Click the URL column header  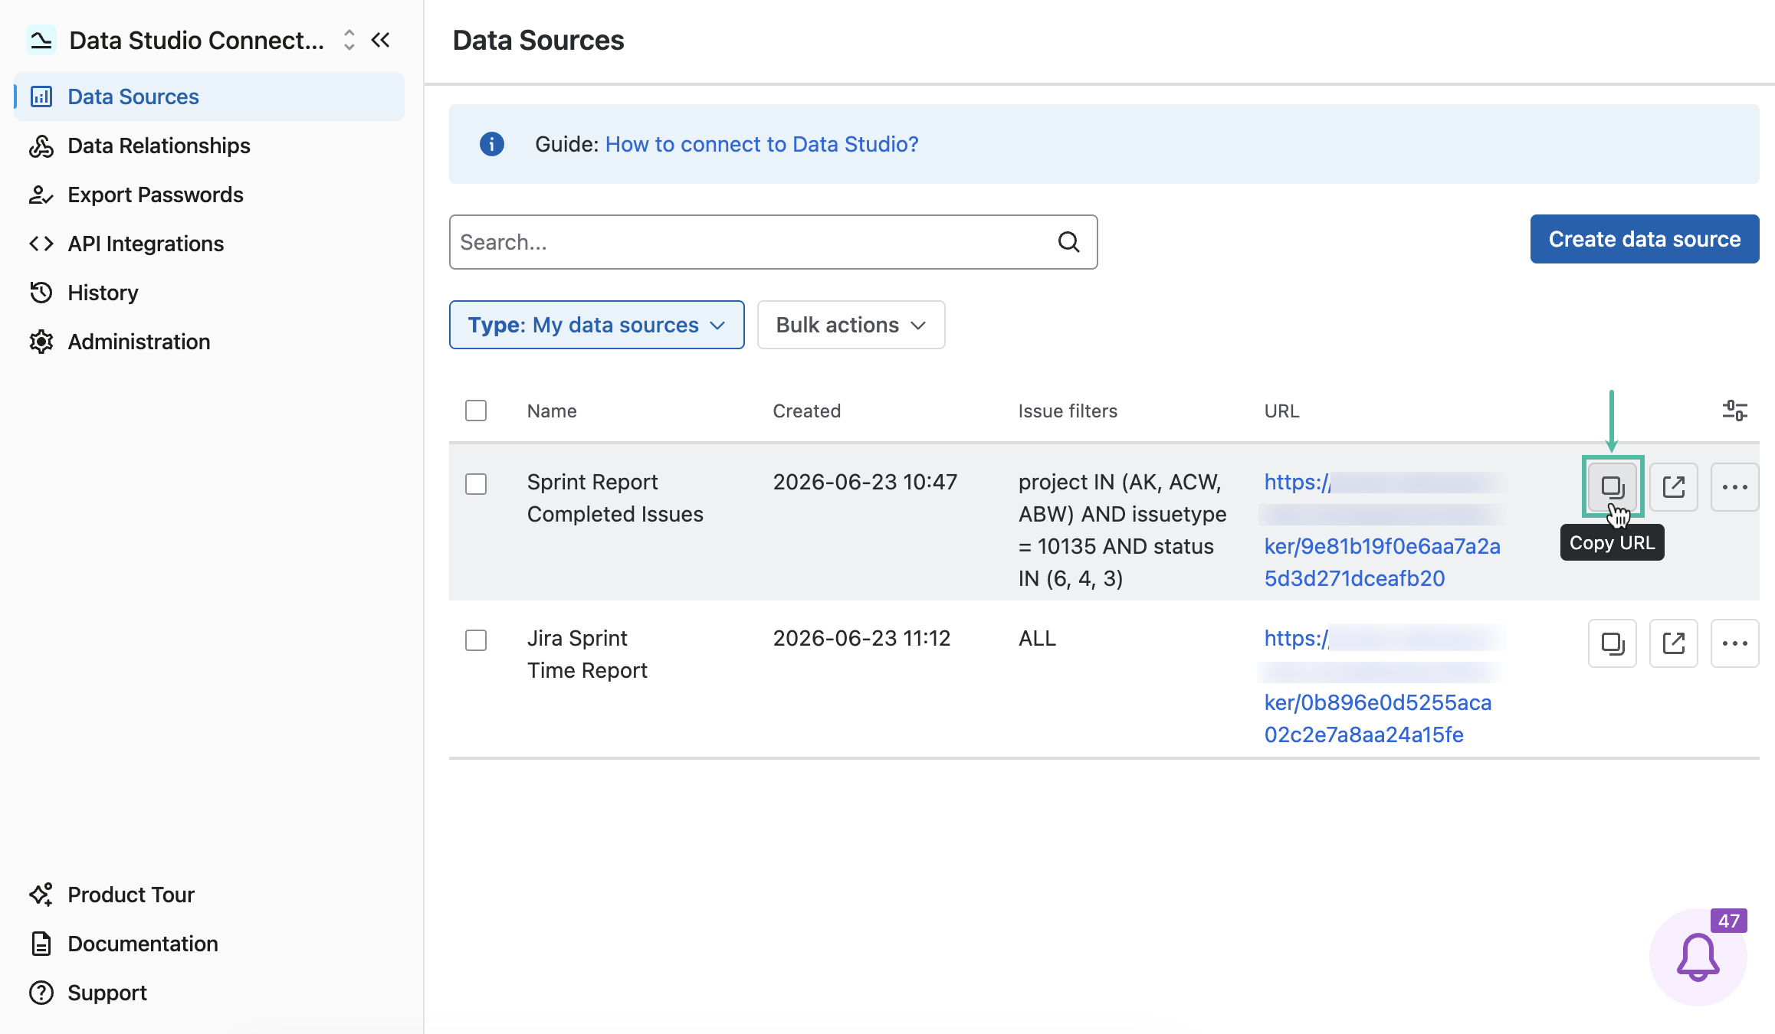[1281, 411]
